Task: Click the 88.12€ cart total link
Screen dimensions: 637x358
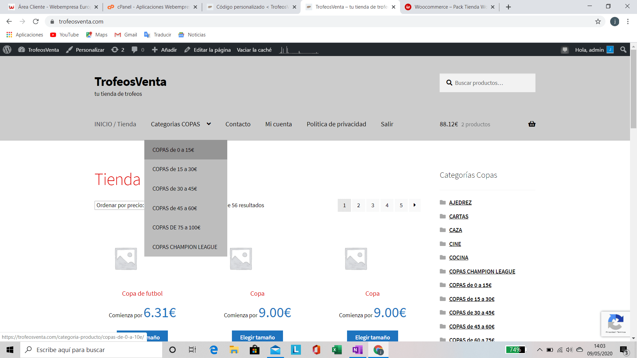Action: coord(449,124)
